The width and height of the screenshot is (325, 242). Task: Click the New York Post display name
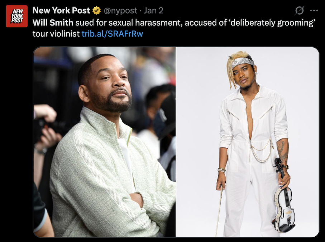pos(61,10)
